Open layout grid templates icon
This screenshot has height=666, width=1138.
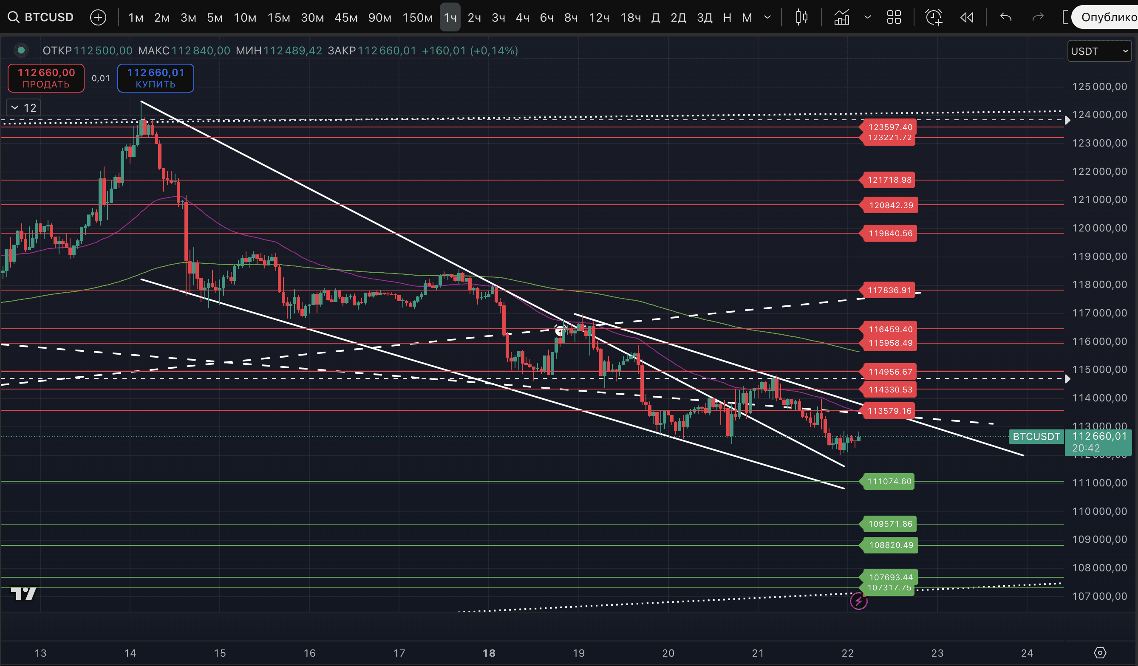click(894, 17)
